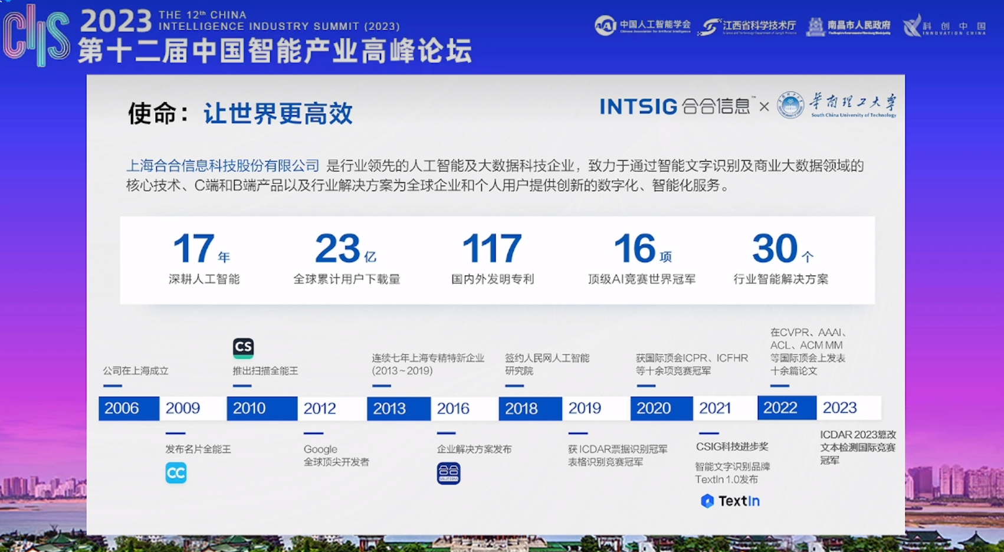Click the TextIn logo
The height and width of the screenshot is (552, 1004).
pos(730,501)
